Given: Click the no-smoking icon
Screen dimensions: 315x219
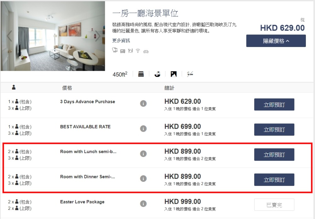Looking at the screenshot, I should coord(190,74).
